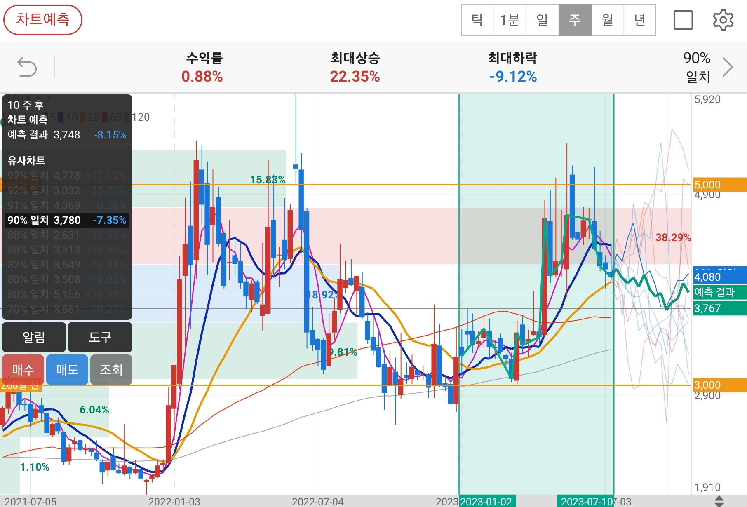Switch to 1분 one-minute timeframe
The height and width of the screenshot is (507, 747).
click(510, 20)
